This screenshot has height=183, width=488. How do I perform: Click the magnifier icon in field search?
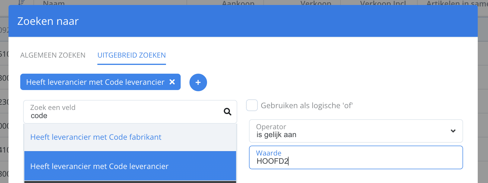point(228,112)
